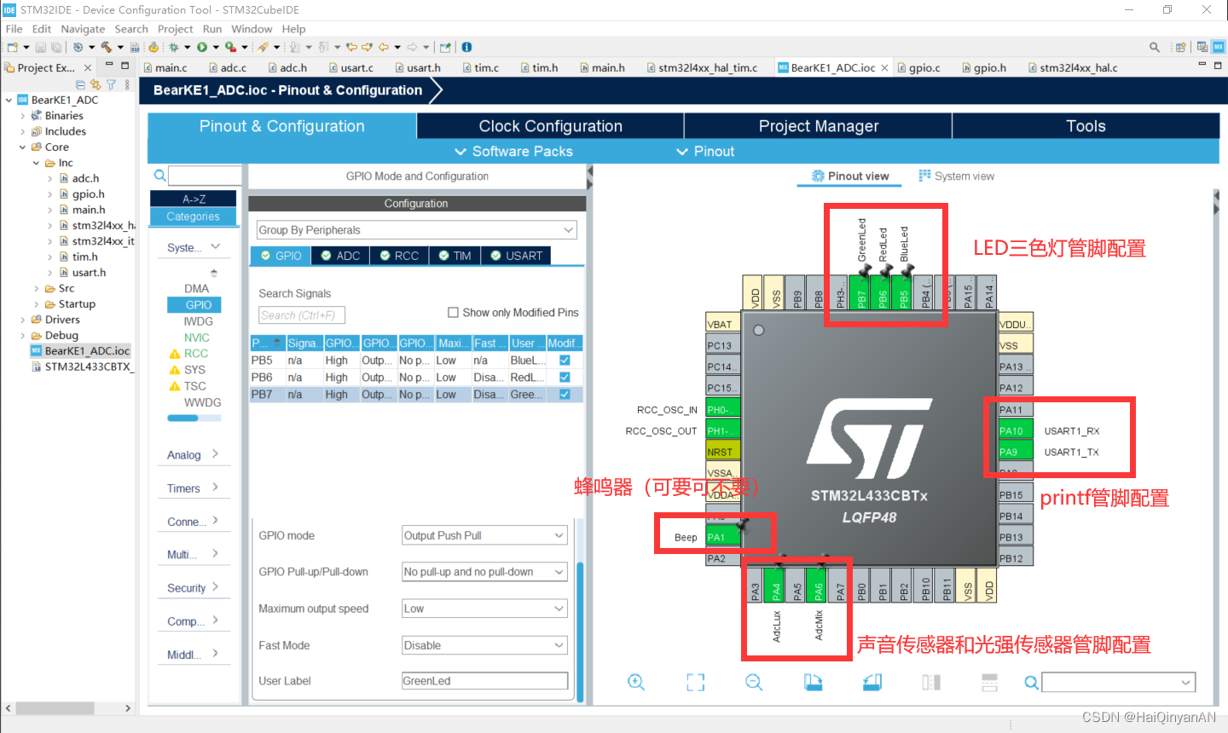Switch to Pinout view
1228x733 pixels.
click(x=850, y=176)
